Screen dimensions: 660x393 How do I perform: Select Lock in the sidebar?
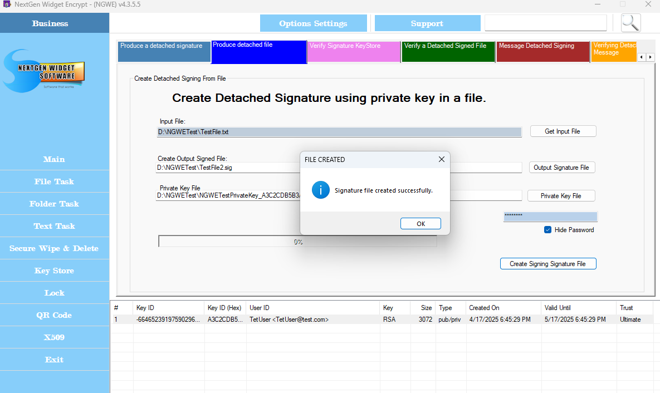pyautogui.click(x=54, y=293)
